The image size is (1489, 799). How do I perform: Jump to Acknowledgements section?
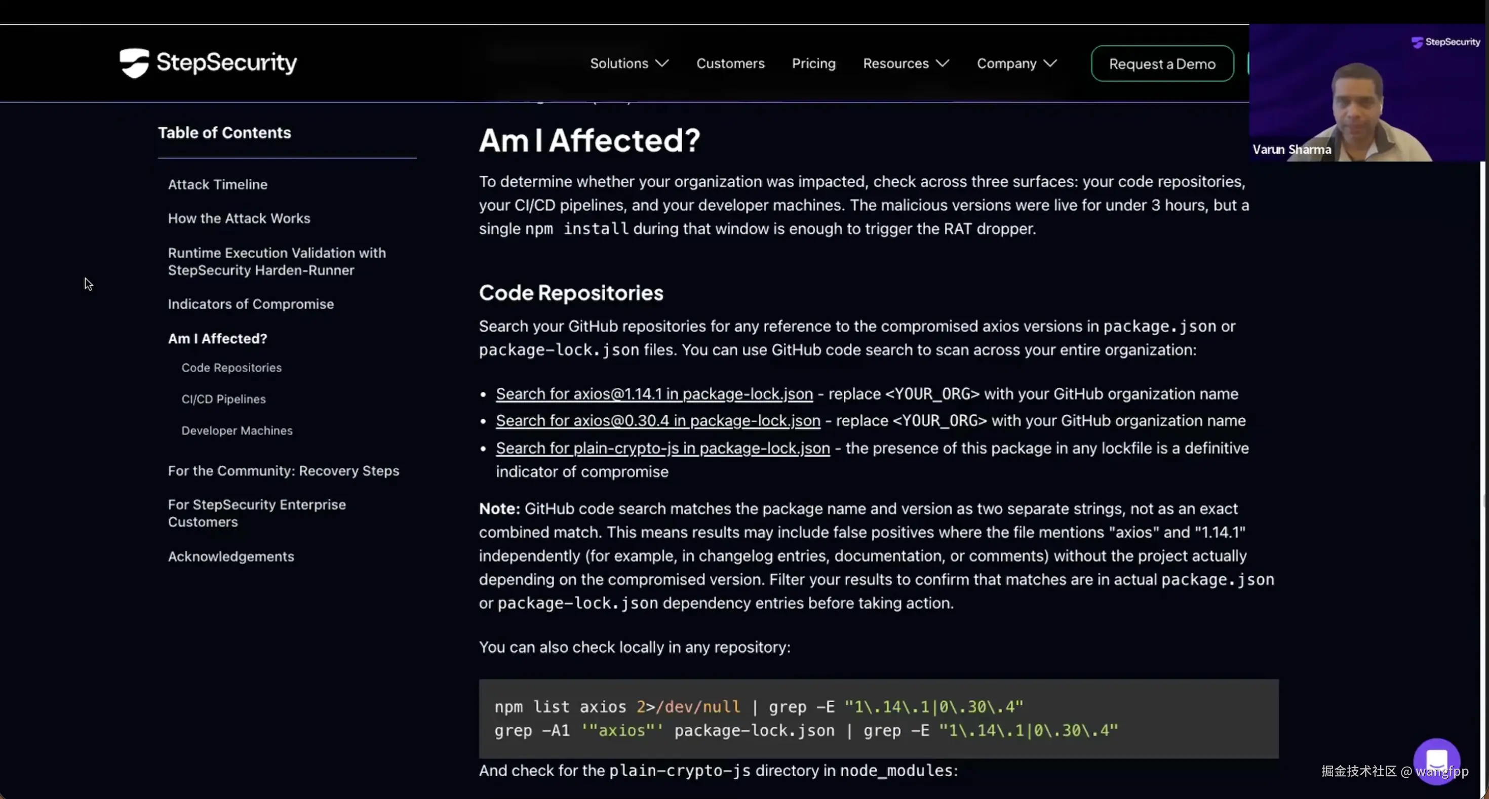(x=230, y=556)
